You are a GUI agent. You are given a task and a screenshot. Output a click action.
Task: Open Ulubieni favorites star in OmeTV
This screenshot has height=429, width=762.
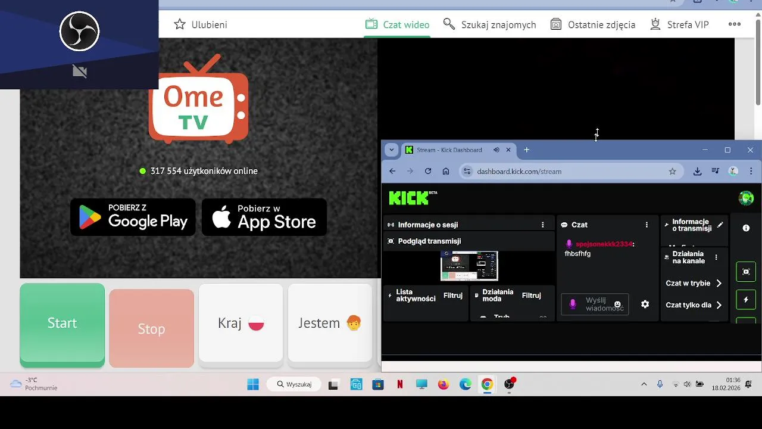tap(200, 24)
